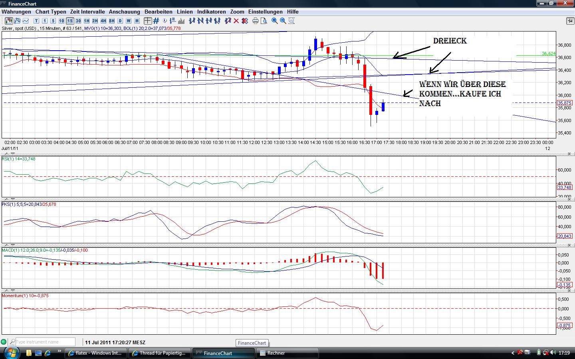Open the Einstellungen menu
575x359 pixels.
[x=266, y=12]
